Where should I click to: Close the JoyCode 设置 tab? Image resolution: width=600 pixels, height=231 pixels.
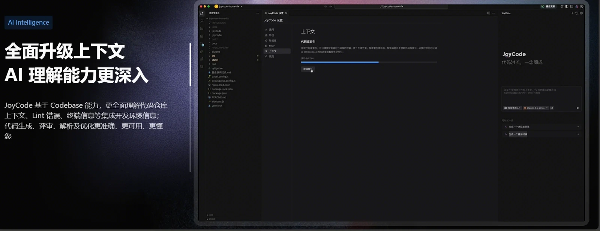(x=286, y=13)
